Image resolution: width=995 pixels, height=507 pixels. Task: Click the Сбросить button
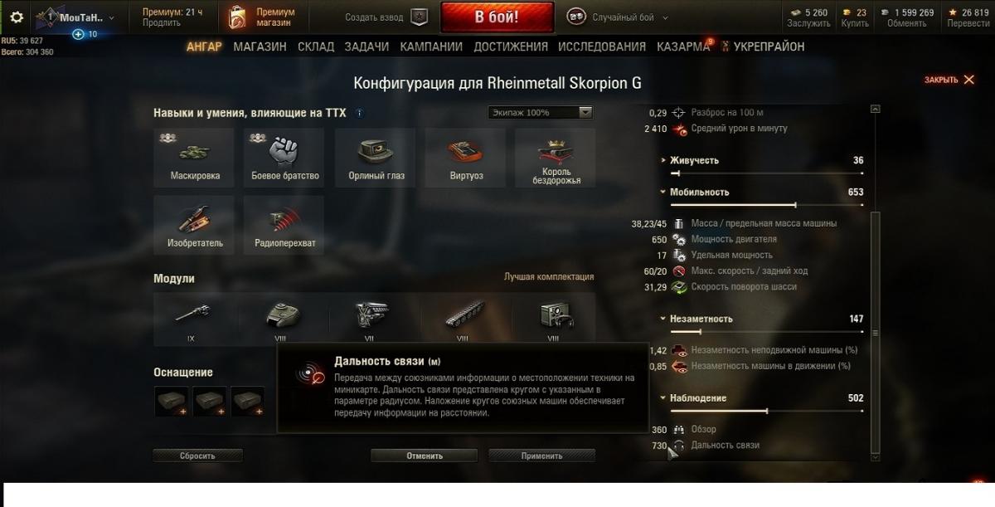click(x=197, y=456)
